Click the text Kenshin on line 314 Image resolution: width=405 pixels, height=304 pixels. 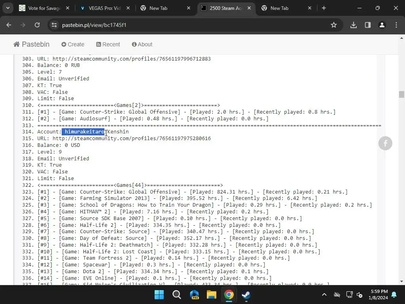click(x=118, y=132)
